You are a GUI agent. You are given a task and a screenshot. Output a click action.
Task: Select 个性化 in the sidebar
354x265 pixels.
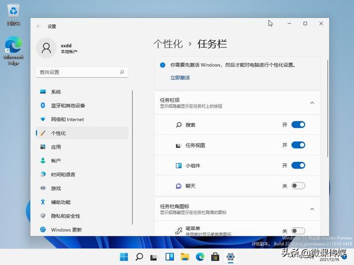pyautogui.click(x=82, y=133)
